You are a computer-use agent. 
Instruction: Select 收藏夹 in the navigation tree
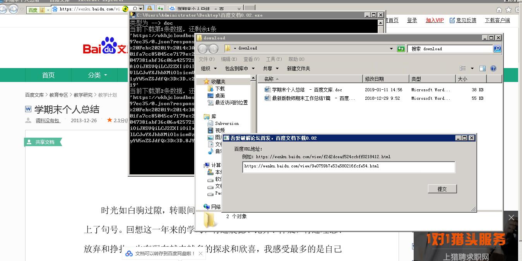pos(218,82)
